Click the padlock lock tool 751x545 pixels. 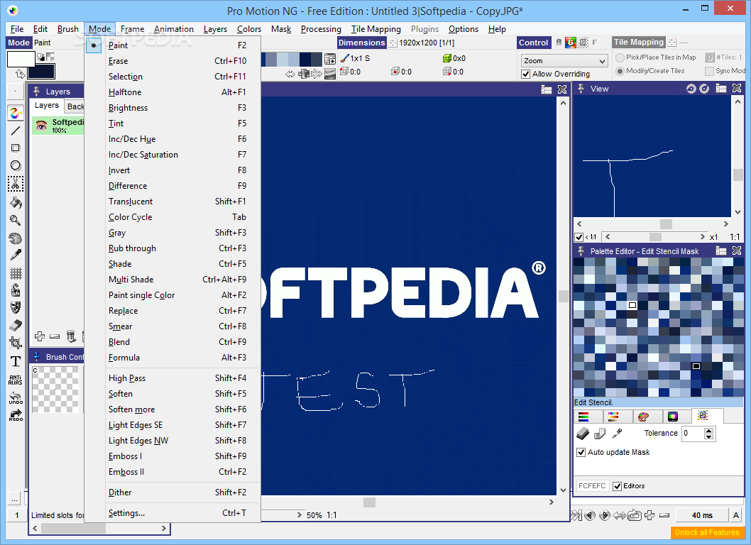tap(16, 290)
